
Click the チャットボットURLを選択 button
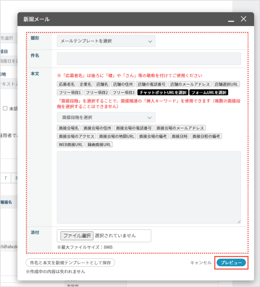163,92
